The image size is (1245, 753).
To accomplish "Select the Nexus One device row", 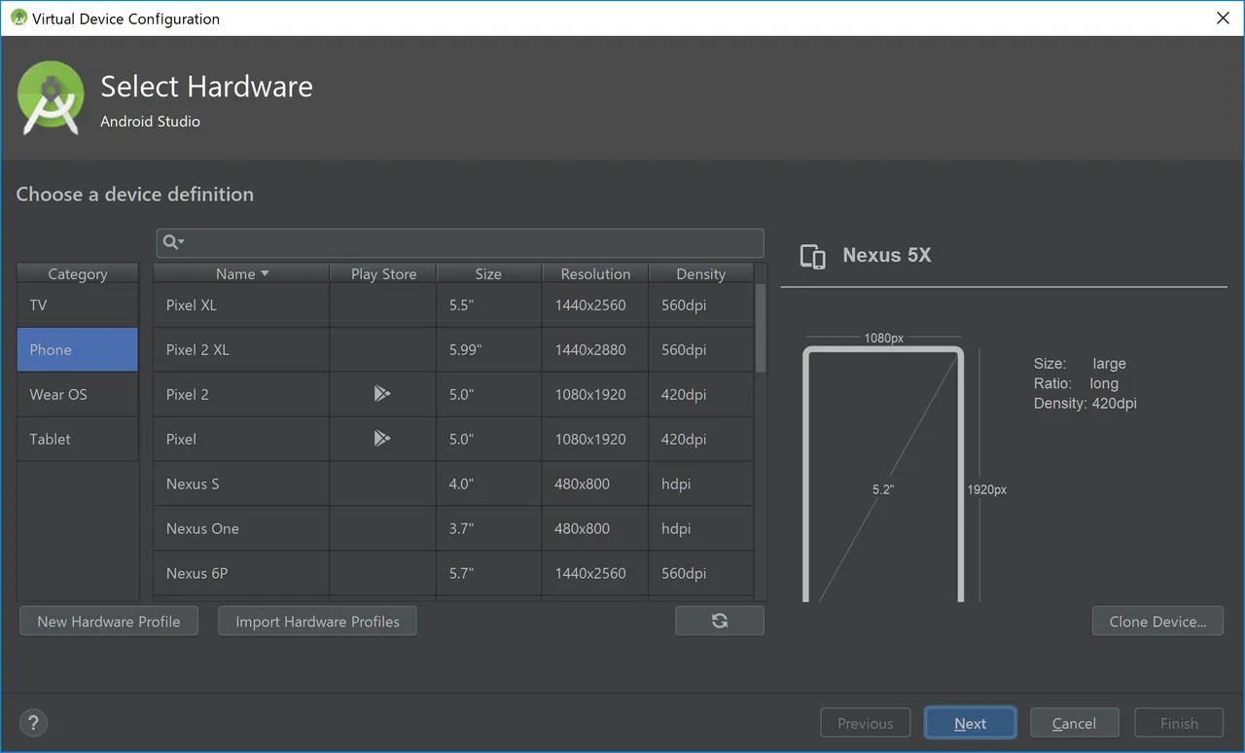I will (453, 528).
